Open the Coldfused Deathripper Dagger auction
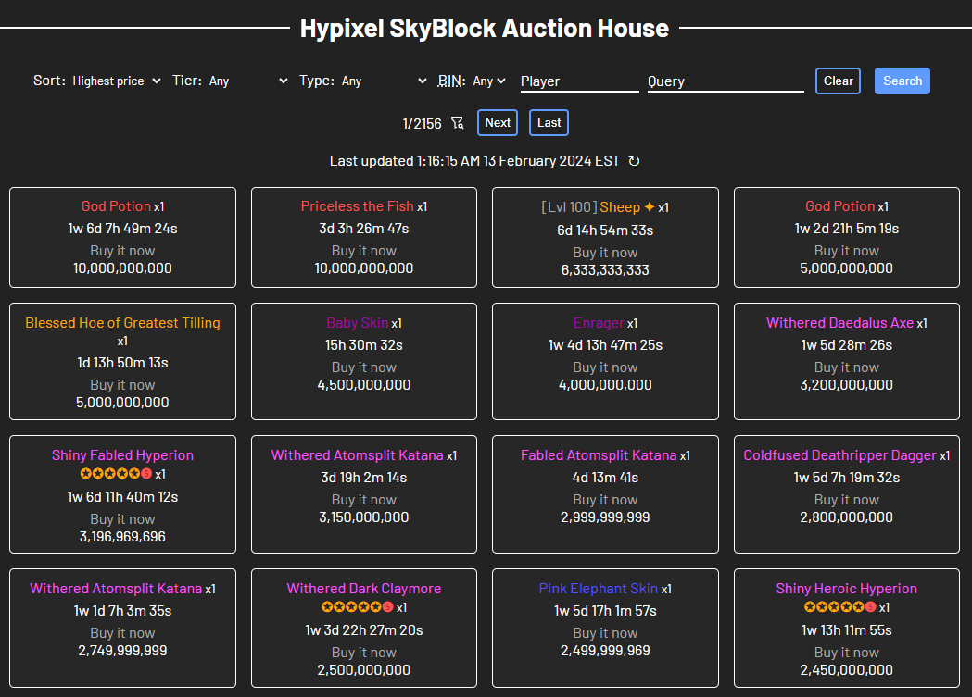Viewport: 972px width, 697px height. tap(847, 494)
